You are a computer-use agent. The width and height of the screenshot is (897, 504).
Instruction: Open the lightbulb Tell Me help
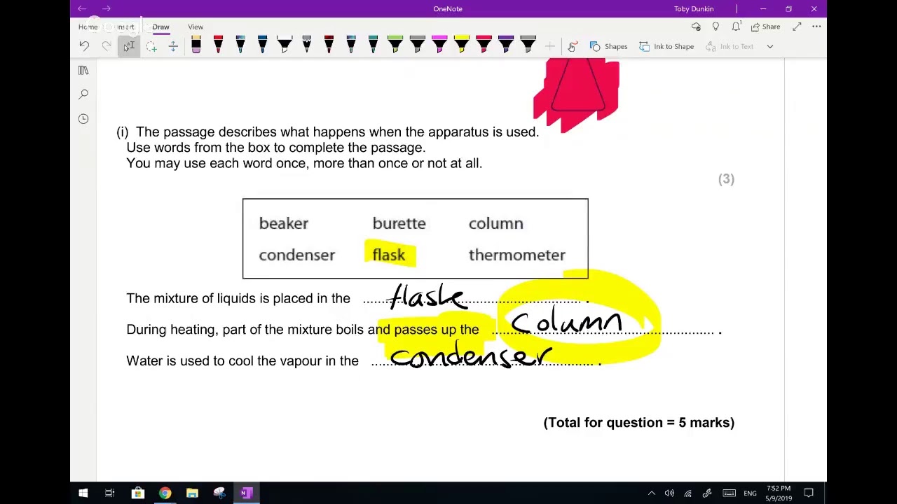715,27
